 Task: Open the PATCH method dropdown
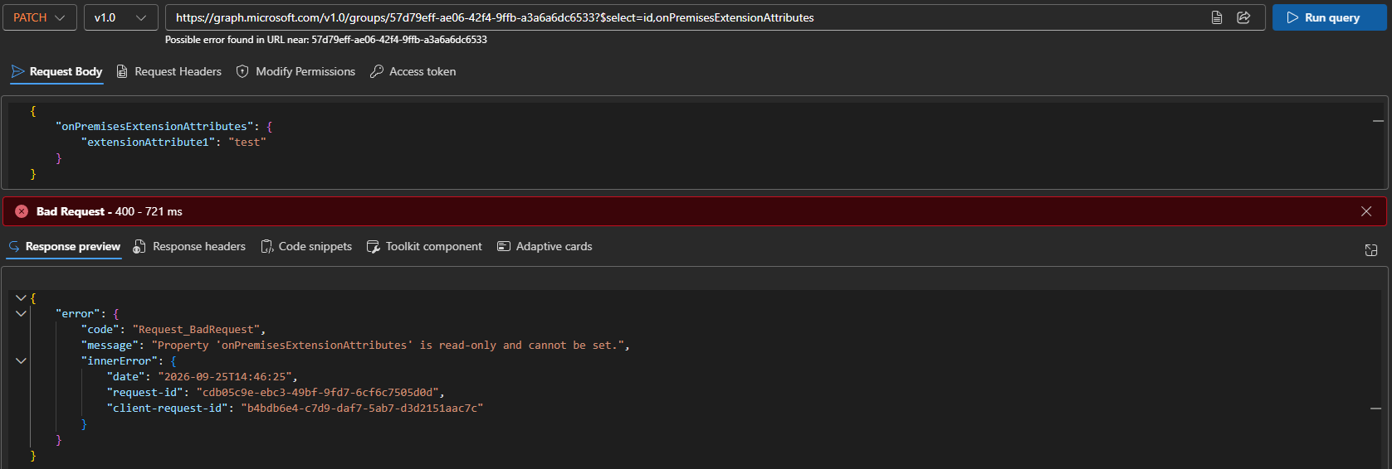point(40,17)
